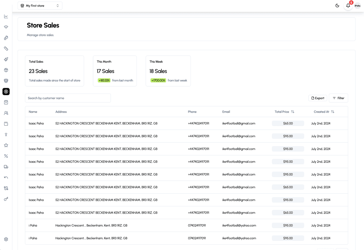This screenshot has width=364, height=250.
Task: Toggle dark mode with the moon icon
Action: pos(337,5)
